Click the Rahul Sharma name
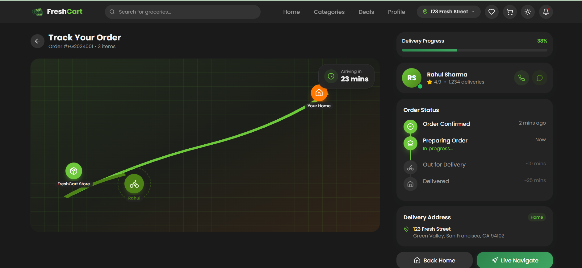The width and height of the screenshot is (582, 268). (x=447, y=75)
